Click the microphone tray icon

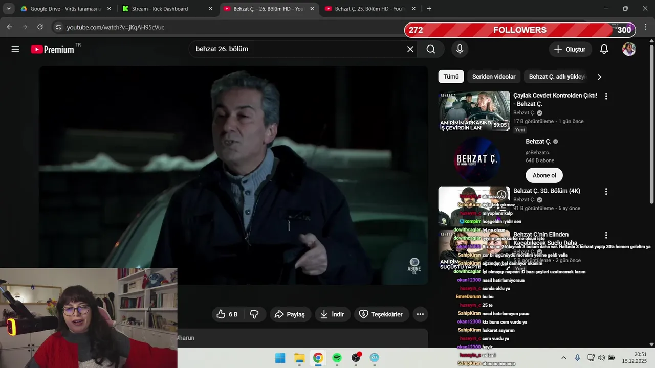[x=577, y=358]
